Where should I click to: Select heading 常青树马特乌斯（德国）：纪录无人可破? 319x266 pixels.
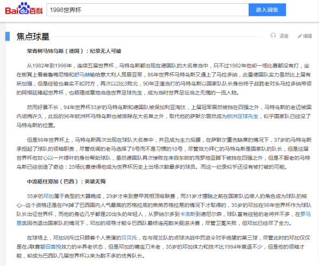[74, 51]
